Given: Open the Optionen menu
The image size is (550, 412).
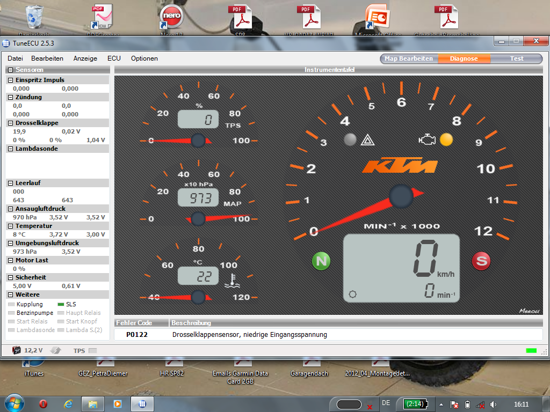Looking at the screenshot, I should tap(144, 58).
